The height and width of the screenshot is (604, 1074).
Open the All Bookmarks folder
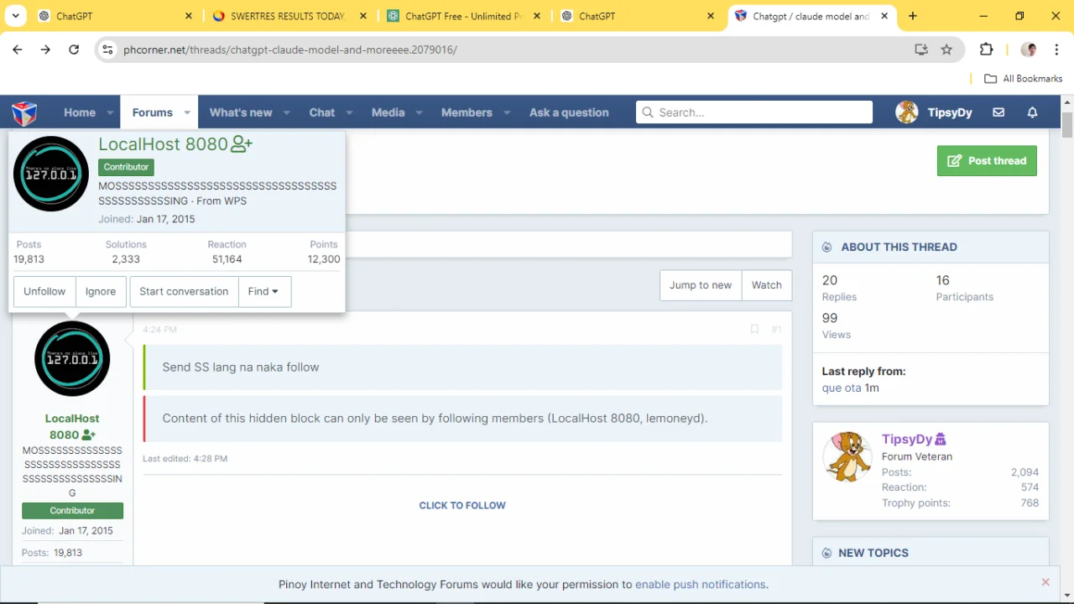(x=1023, y=78)
